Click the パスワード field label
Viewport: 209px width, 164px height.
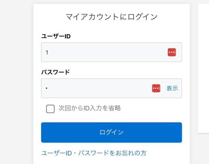tap(56, 72)
